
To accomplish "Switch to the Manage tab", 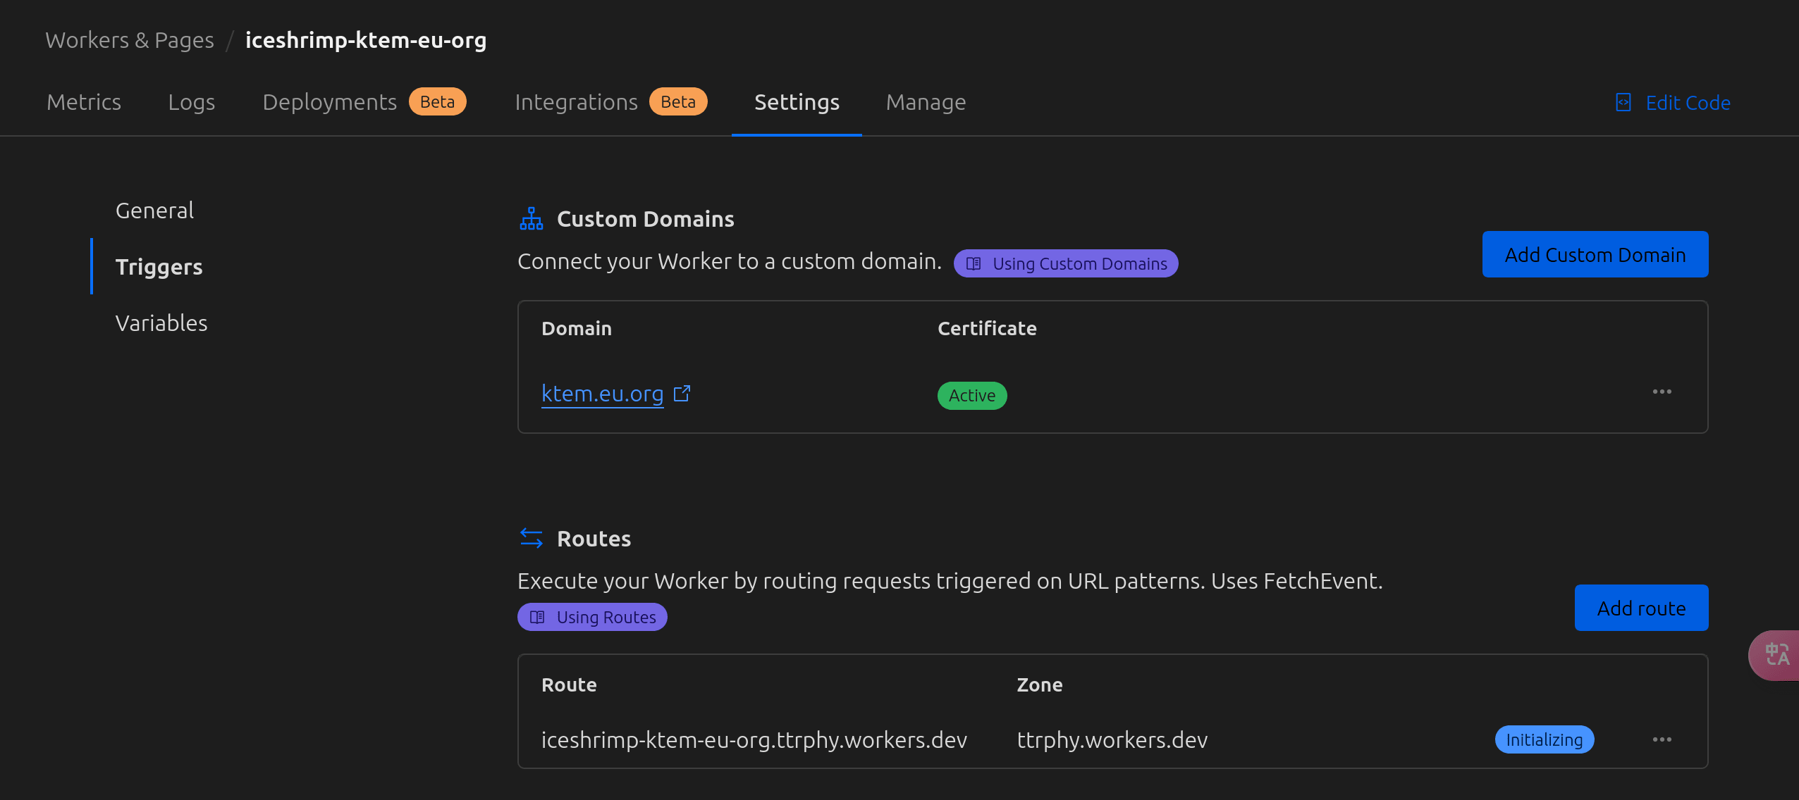I will 926,102.
